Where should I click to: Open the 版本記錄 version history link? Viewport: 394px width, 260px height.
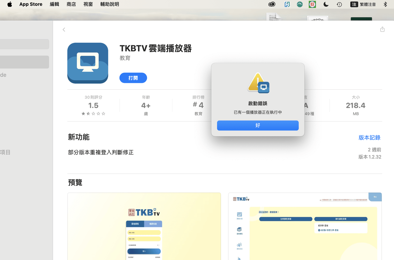pos(369,138)
